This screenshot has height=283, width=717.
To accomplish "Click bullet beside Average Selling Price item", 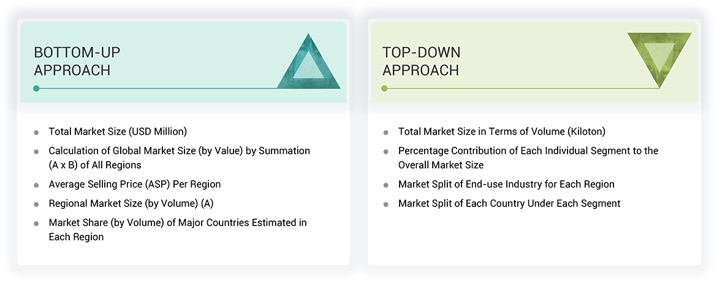I will [x=37, y=184].
